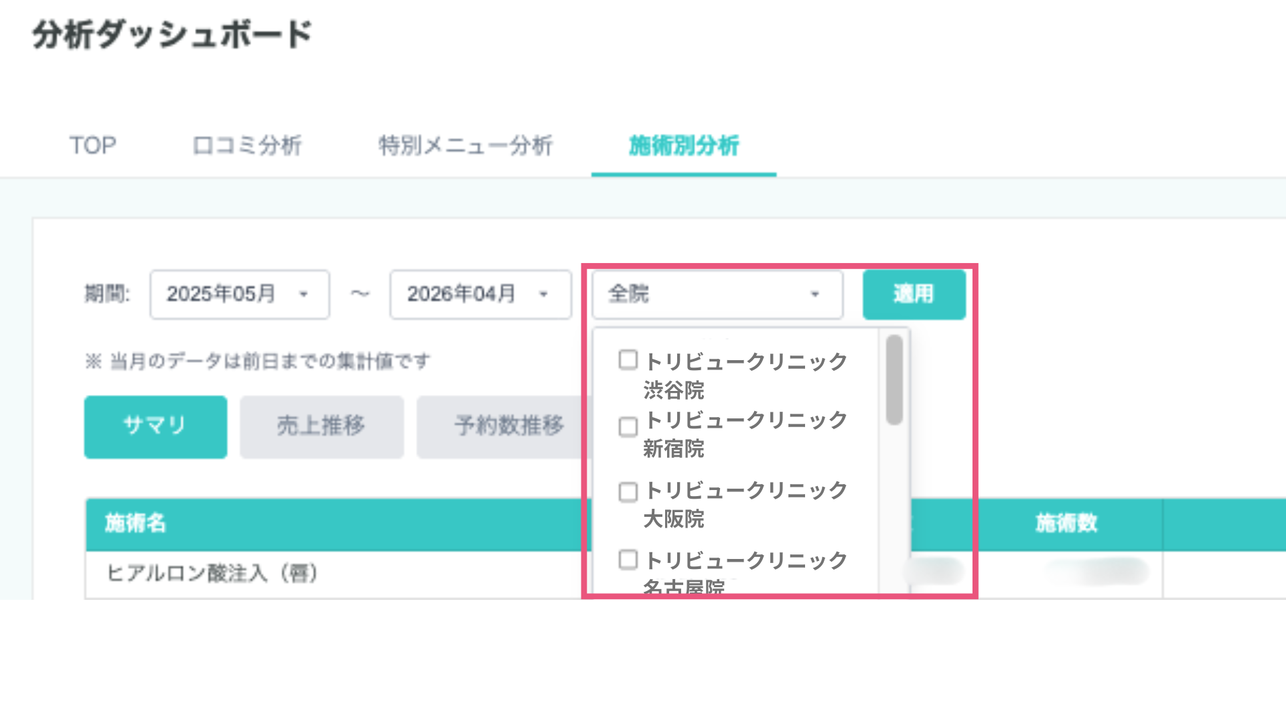Check the 名古屋院 clinic checkbox
1286x723 pixels.
(x=628, y=560)
